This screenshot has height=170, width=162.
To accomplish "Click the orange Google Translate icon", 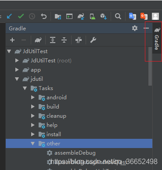I will pos(144,16).
